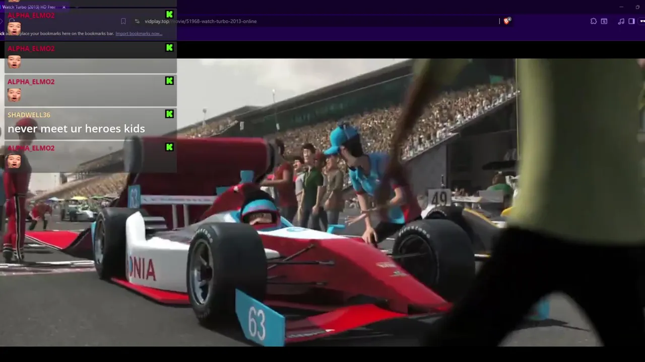Open the music note media control icon
Image resolution: width=645 pixels, height=362 pixels.
621,21
